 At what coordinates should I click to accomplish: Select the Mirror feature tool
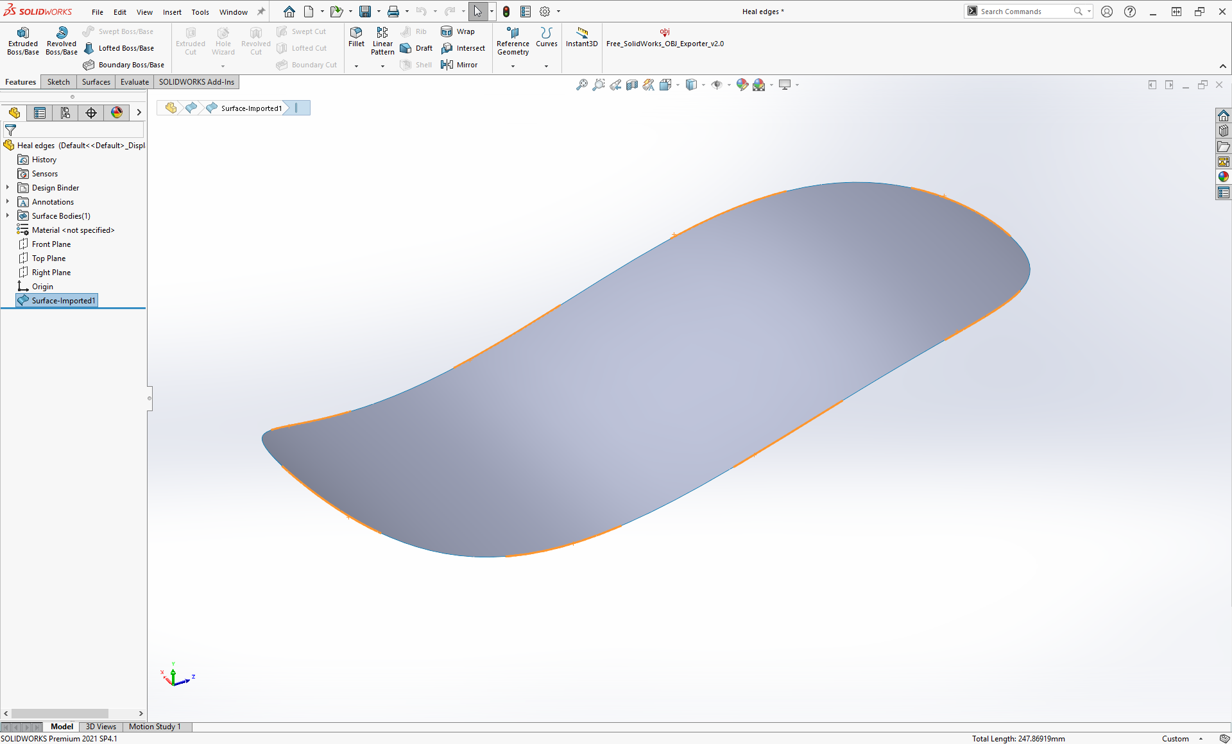tap(459, 65)
